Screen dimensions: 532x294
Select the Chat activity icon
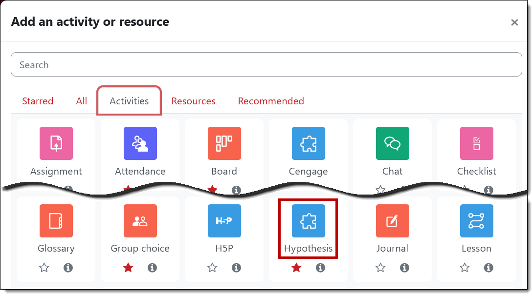click(x=392, y=143)
